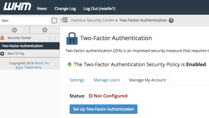Click the green enabled status indicator

click(70, 65)
